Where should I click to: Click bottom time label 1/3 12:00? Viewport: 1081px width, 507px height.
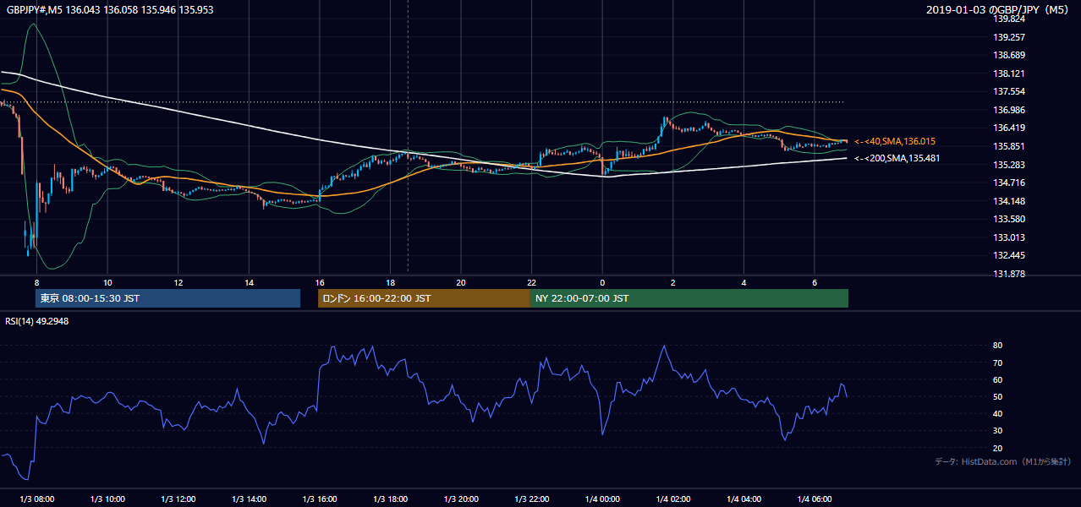(178, 499)
